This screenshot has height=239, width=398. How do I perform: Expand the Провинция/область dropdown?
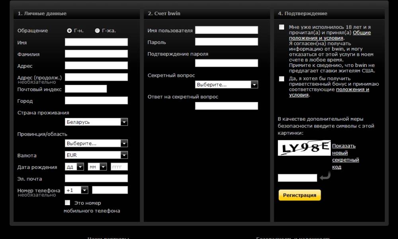96,143
